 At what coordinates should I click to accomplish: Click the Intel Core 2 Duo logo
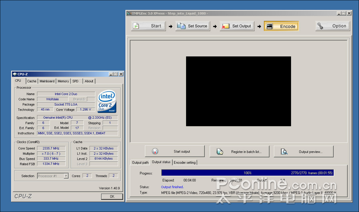[107, 102]
